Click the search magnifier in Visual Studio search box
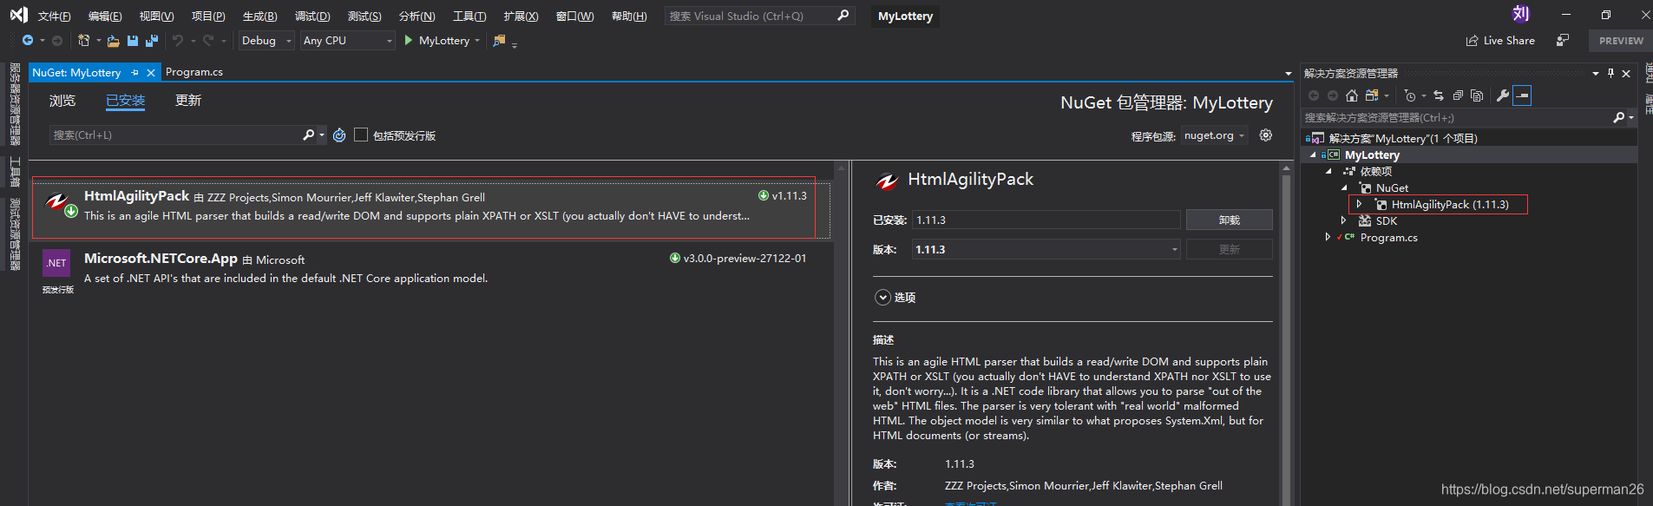 coord(843,16)
